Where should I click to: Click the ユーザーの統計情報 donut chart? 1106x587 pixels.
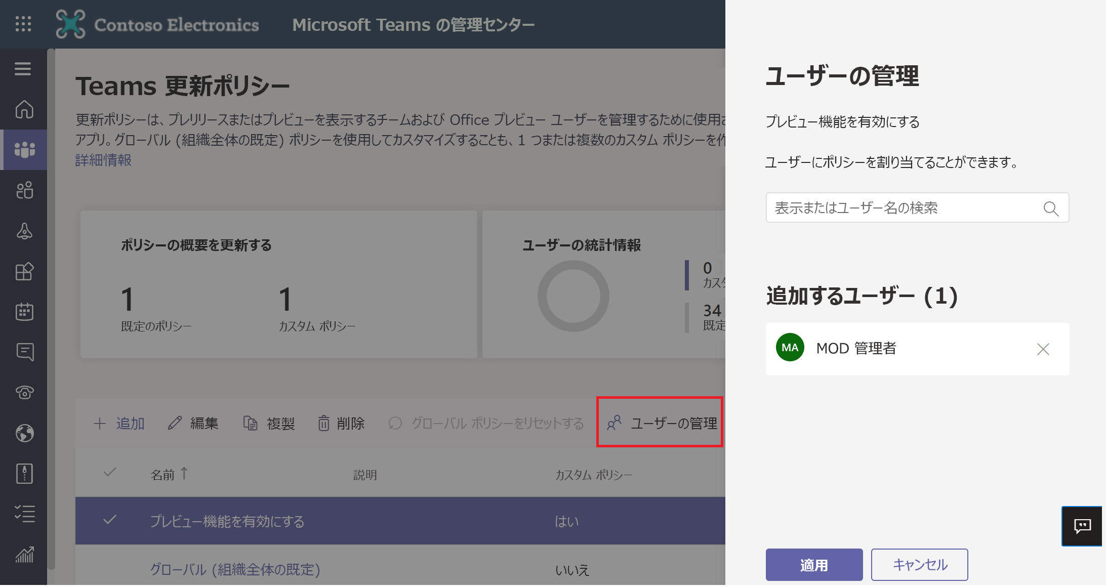coord(573,296)
